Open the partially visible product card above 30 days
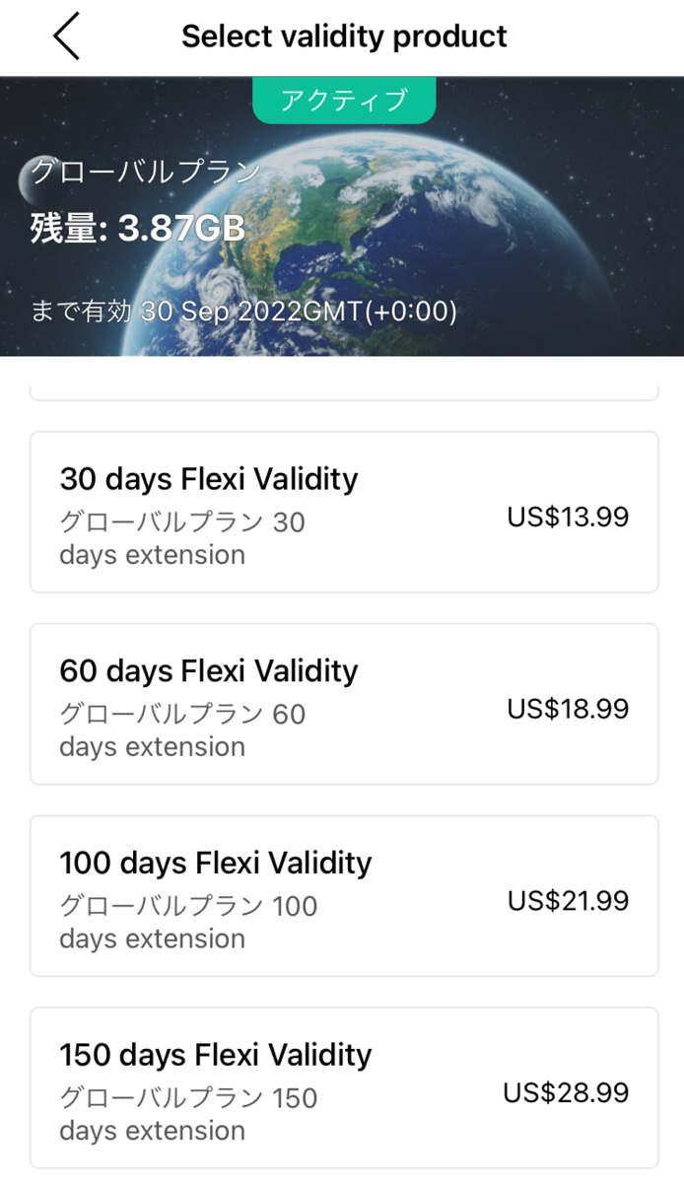Screen dimensions: 684x1183 342,386
